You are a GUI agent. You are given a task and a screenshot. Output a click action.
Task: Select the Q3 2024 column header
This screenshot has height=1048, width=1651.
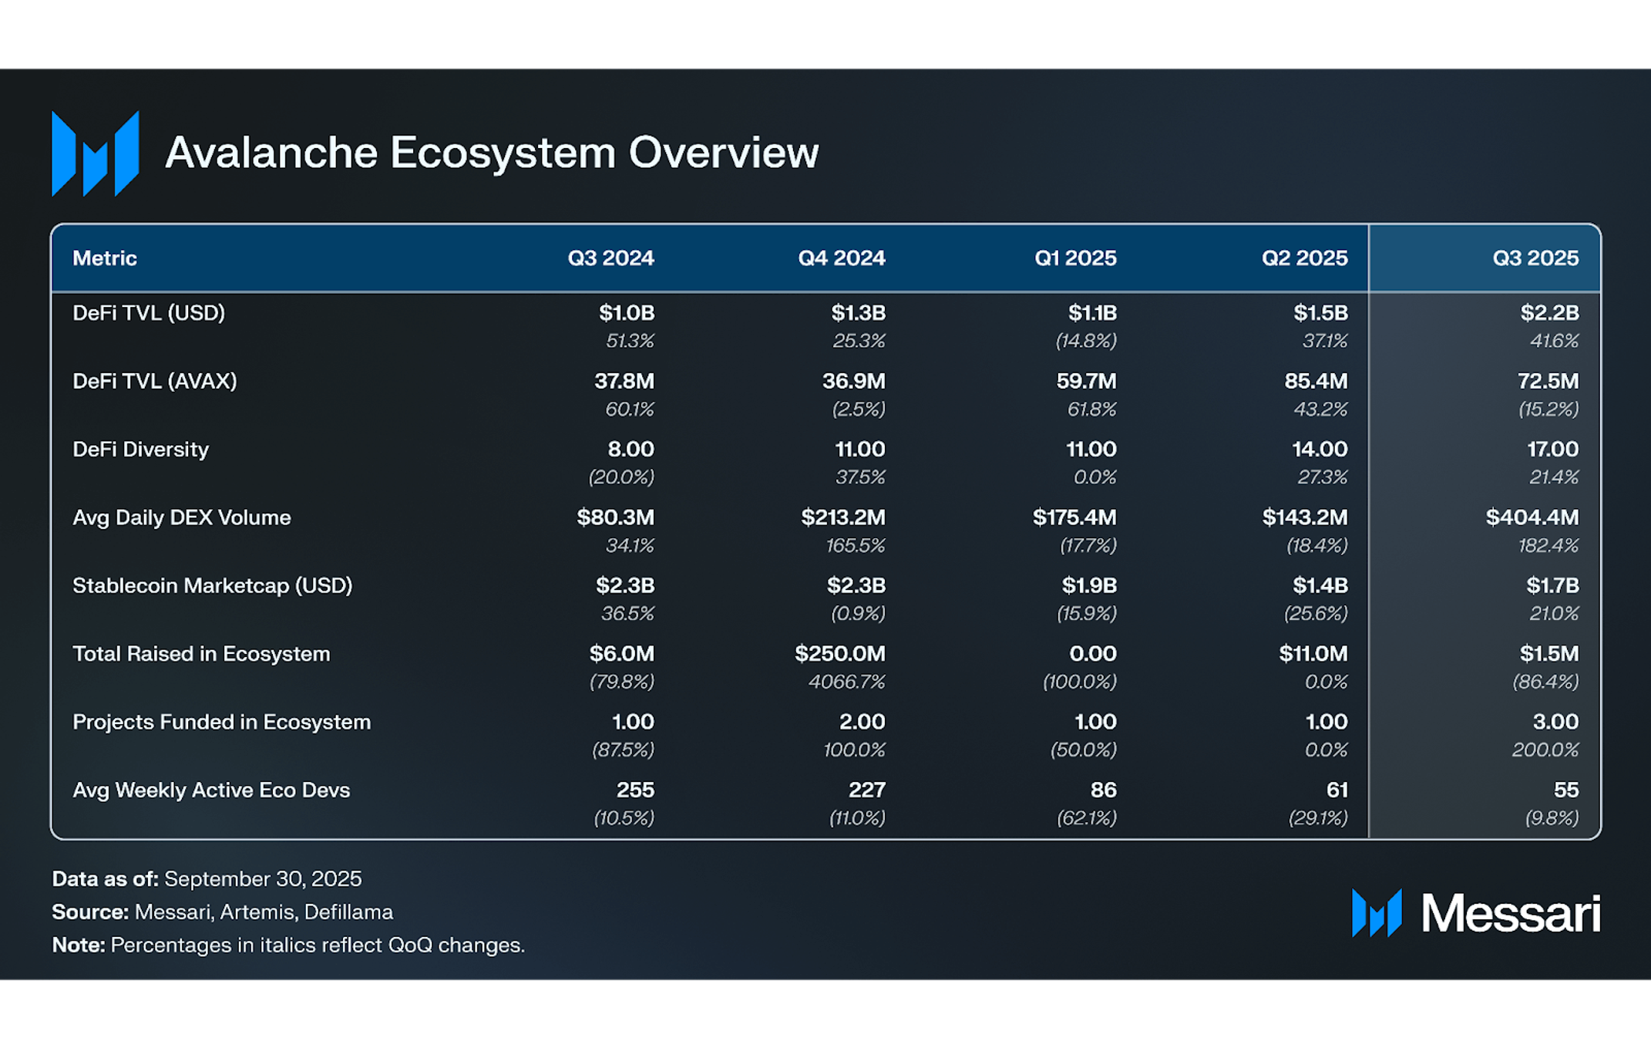pyautogui.click(x=610, y=258)
